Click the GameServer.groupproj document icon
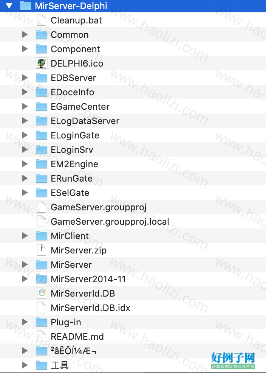The width and height of the screenshot is (266, 373). click(x=42, y=207)
